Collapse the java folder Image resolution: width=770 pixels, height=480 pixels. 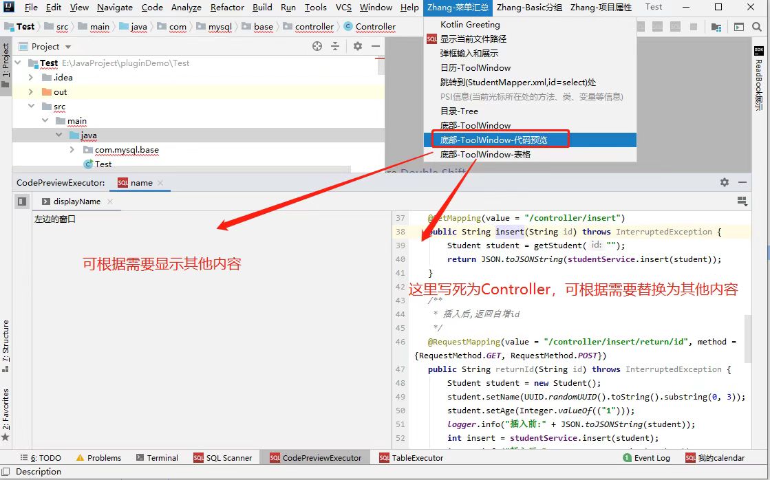(59, 135)
